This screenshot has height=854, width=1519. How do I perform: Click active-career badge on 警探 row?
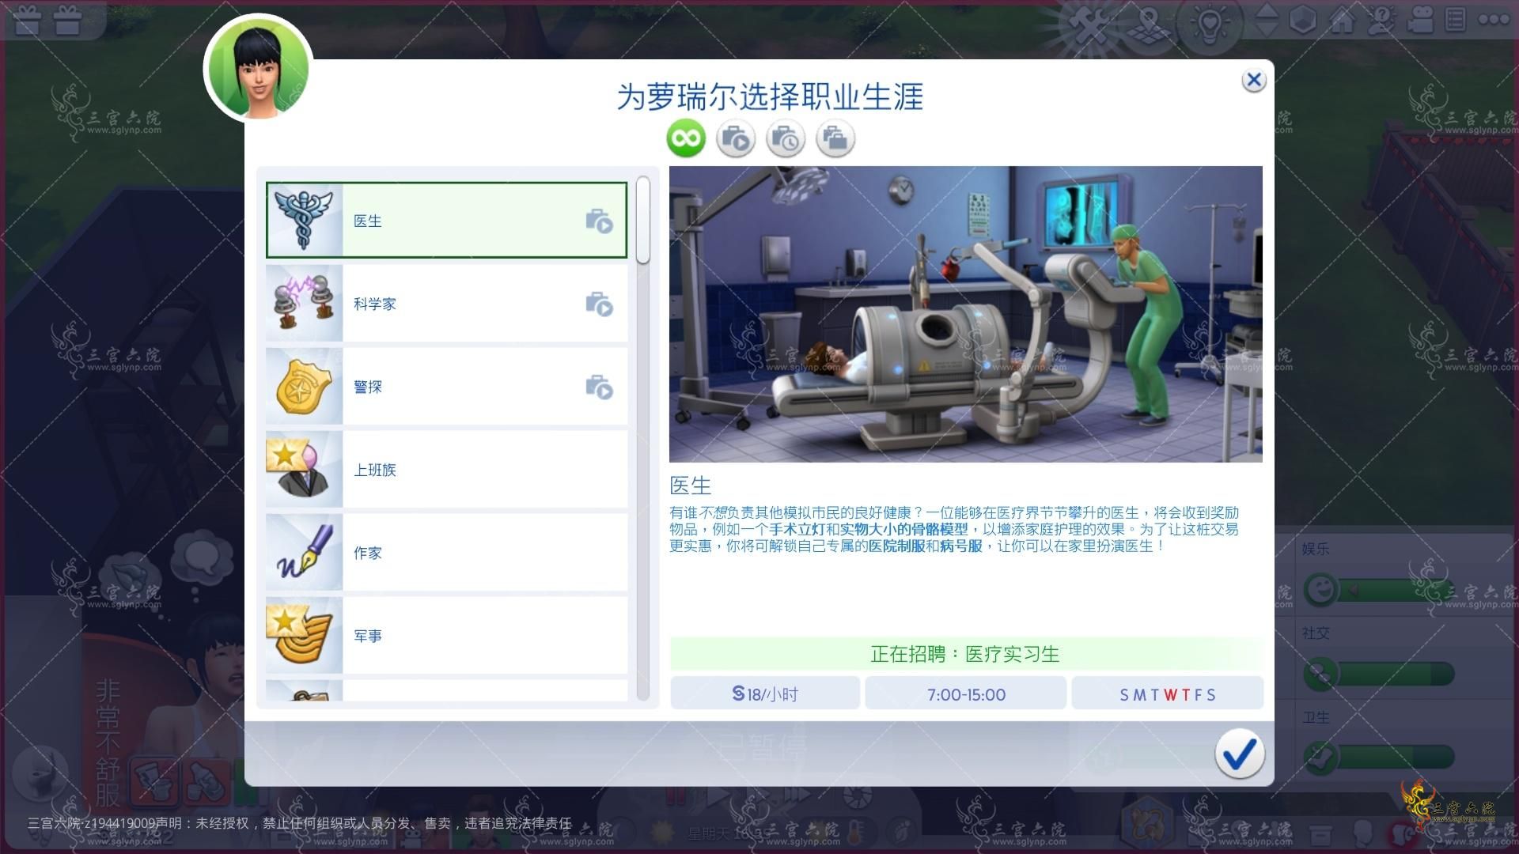599,387
